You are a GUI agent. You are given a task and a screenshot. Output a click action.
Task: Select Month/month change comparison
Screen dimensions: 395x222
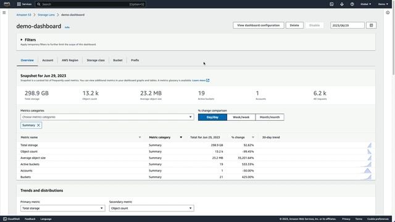pyautogui.click(x=270, y=117)
